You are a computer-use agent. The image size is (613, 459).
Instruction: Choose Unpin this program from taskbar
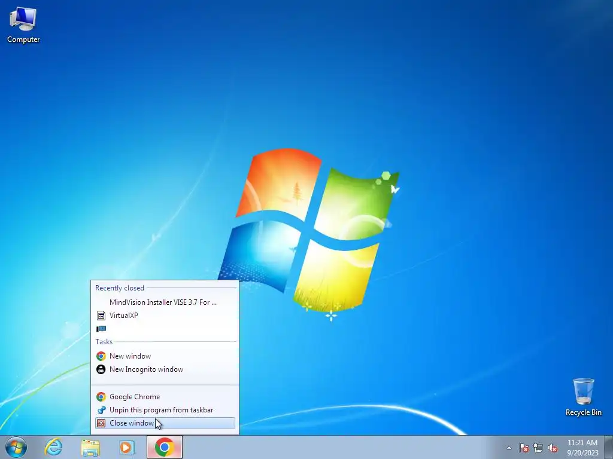(x=165, y=410)
